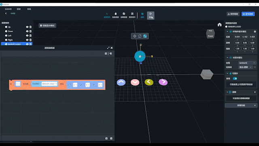This screenshot has width=259, height=146.
Task: Collapse the 3D object basic properties section
Action: 227,32
